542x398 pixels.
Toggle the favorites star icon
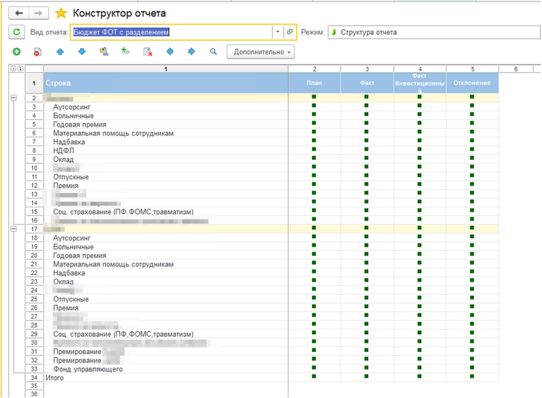point(61,13)
